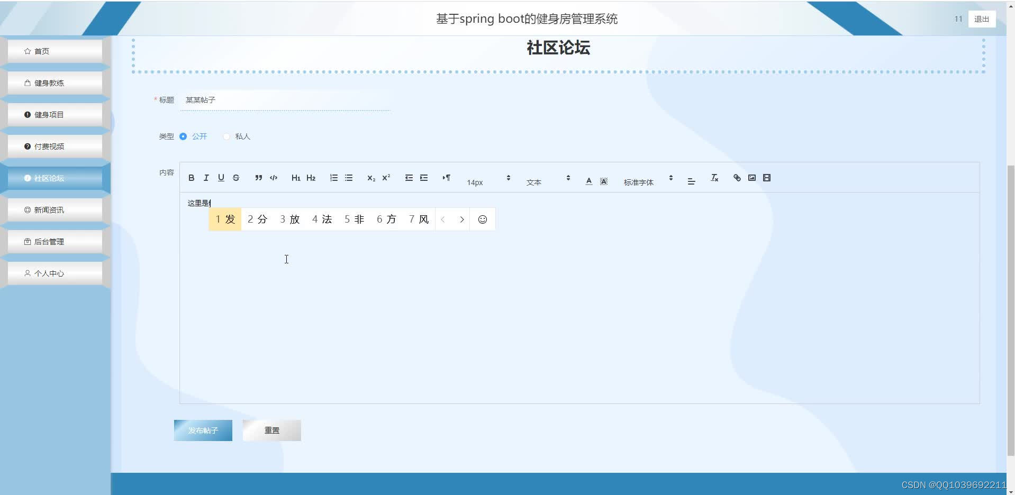Click the 发布帖子 button
Screen dimensions: 1015x495
(x=203, y=430)
